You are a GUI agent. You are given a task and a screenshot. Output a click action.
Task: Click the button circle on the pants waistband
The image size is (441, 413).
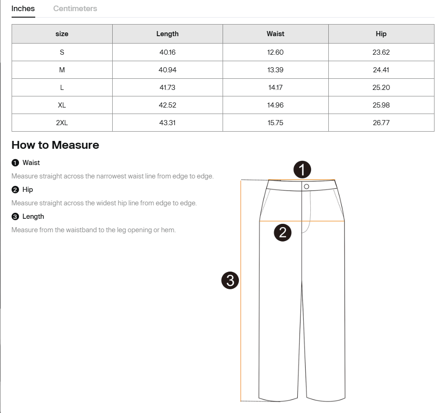(x=307, y=186)
